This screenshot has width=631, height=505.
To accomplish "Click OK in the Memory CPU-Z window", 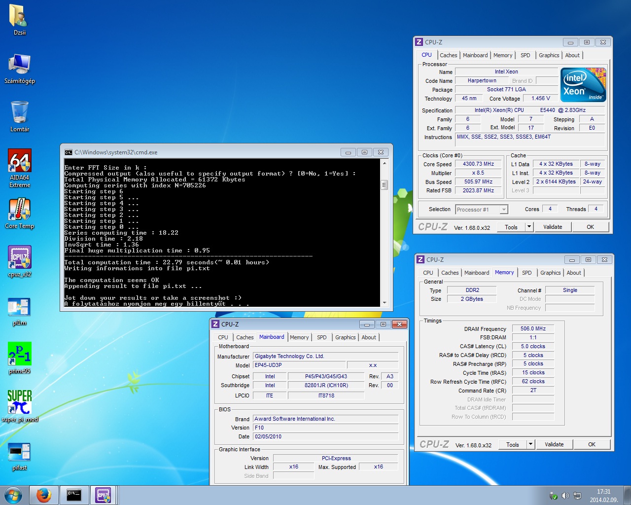I will pyautogui.click(x=592, y=444).
